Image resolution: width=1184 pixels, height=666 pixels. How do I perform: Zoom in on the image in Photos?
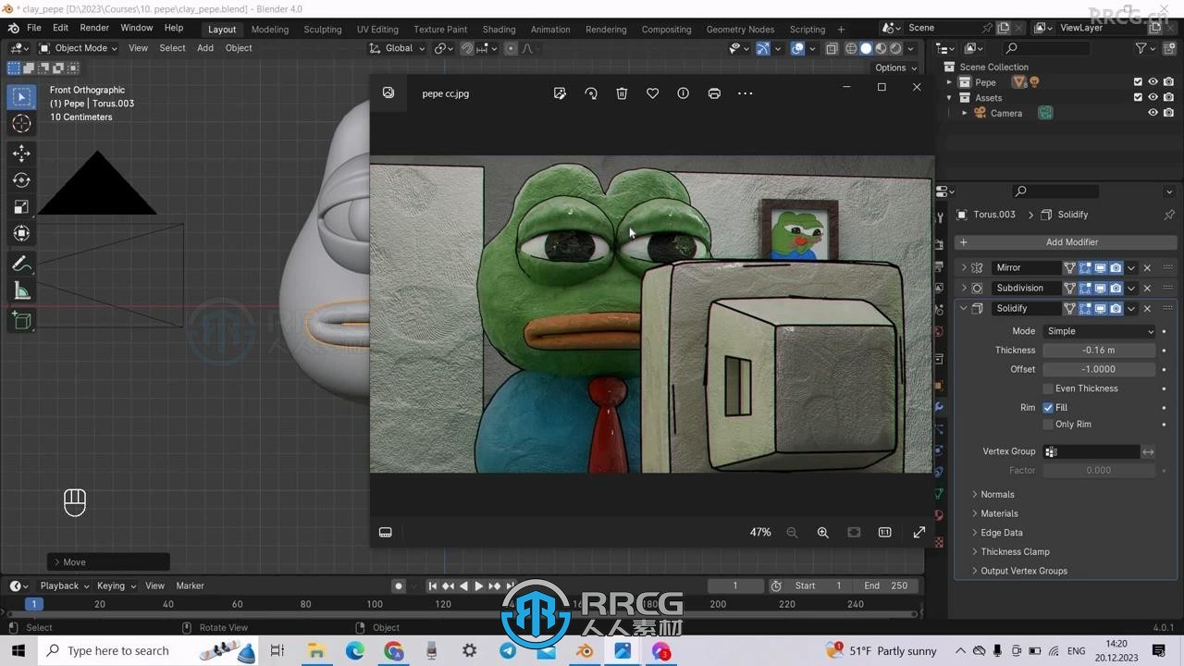point(822,532)
